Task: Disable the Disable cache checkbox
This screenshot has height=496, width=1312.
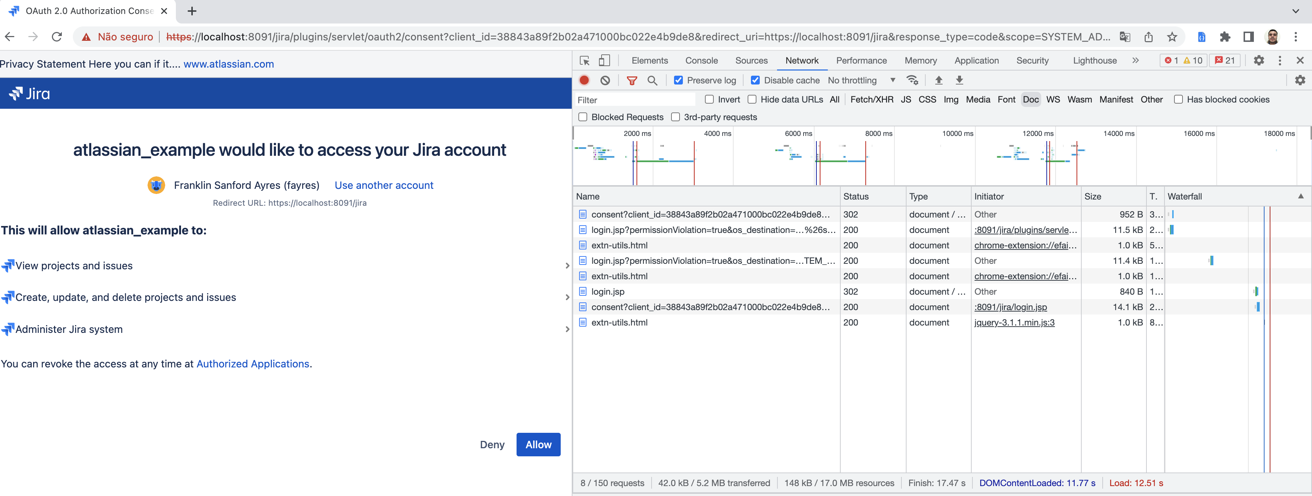Action: click(x=755, y=80)
